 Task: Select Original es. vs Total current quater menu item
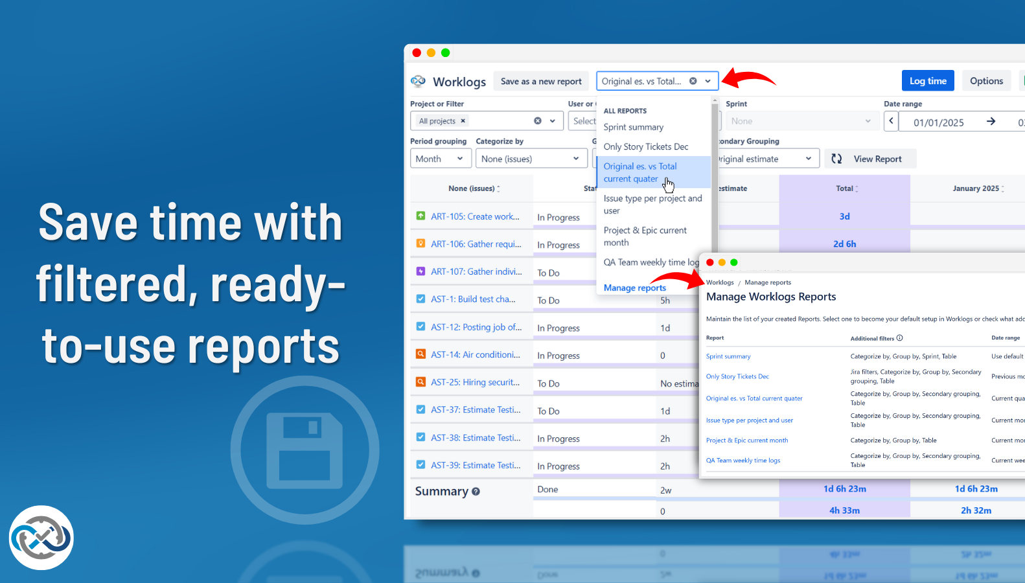click(x=654, y=172)
